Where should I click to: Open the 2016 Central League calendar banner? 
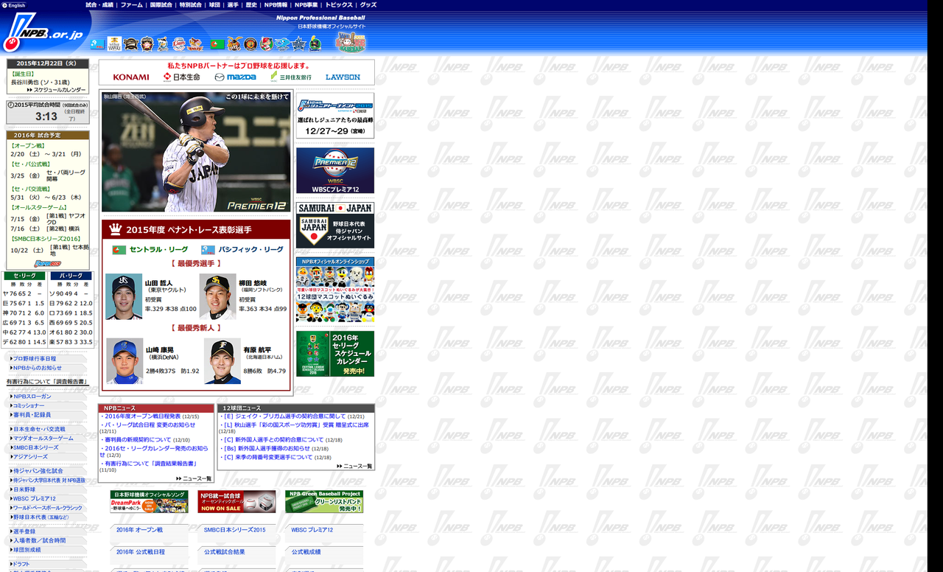pos(335,353)
